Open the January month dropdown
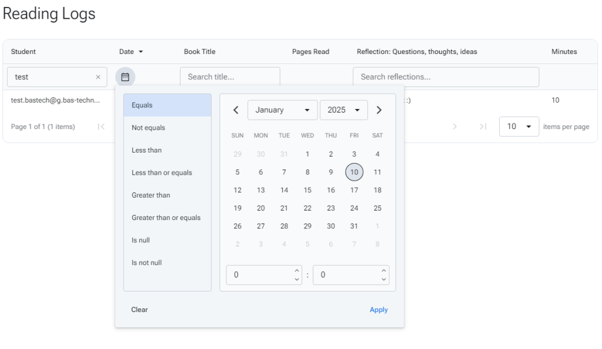This screenshot has width=602, height=349. coord(282,110)
